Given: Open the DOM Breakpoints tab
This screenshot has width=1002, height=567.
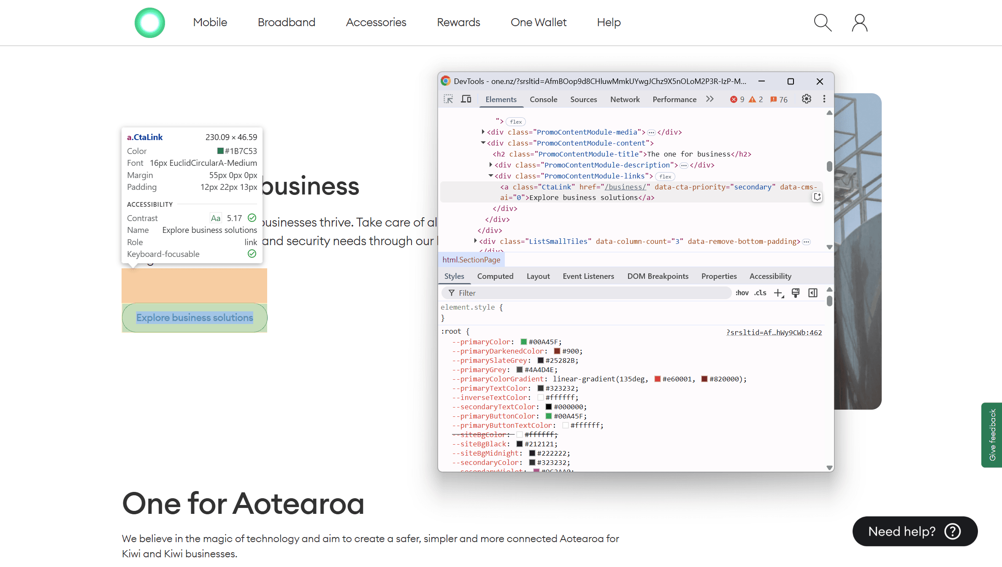Looking at the screenshot, I should pyautogui.click(x=658, y=276).
